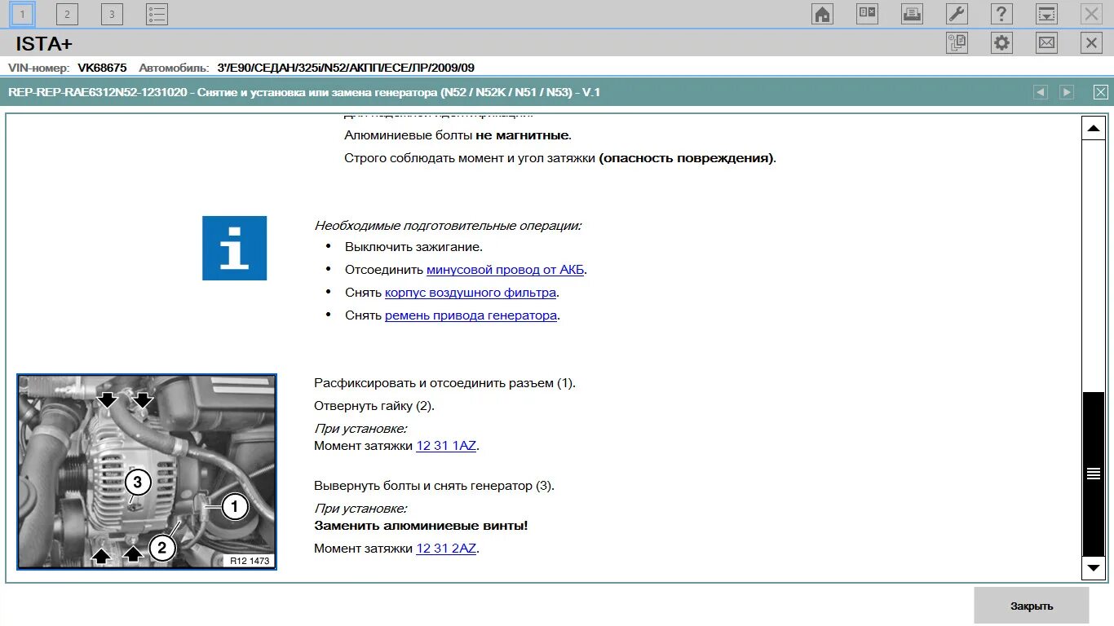Go to next document with right arrow
Image resolution: width=1114 pixels, height=626 pixels.
coord(1067,92)
